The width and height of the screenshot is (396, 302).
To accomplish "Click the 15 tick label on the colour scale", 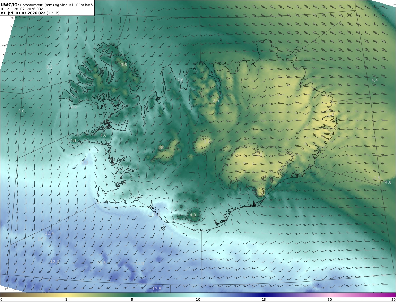I will click(264, 300).
